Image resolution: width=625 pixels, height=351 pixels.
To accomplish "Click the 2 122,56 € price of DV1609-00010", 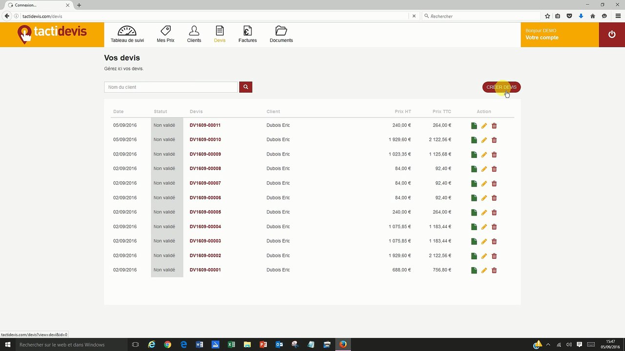I will point(440,139).
